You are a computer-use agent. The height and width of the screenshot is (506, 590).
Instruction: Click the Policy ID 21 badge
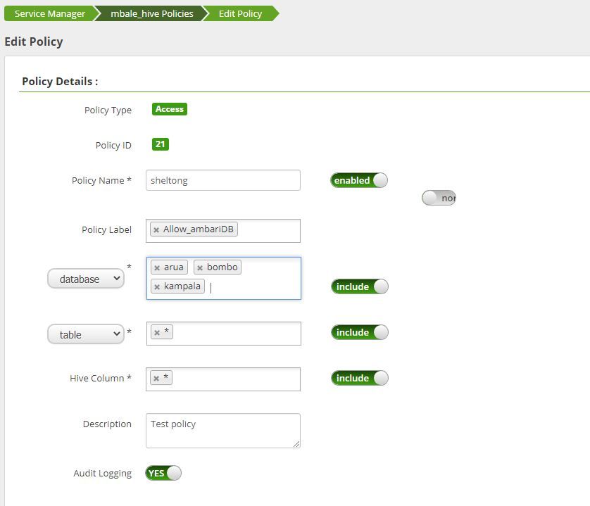161,144
